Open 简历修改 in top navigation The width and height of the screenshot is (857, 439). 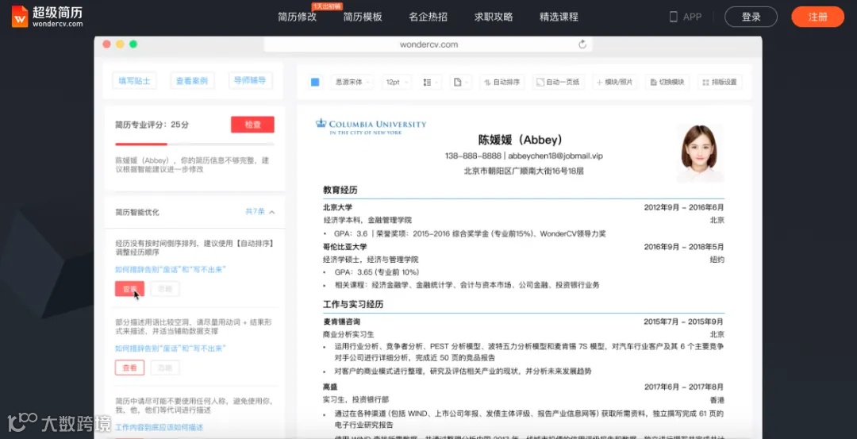coord(297,17)
